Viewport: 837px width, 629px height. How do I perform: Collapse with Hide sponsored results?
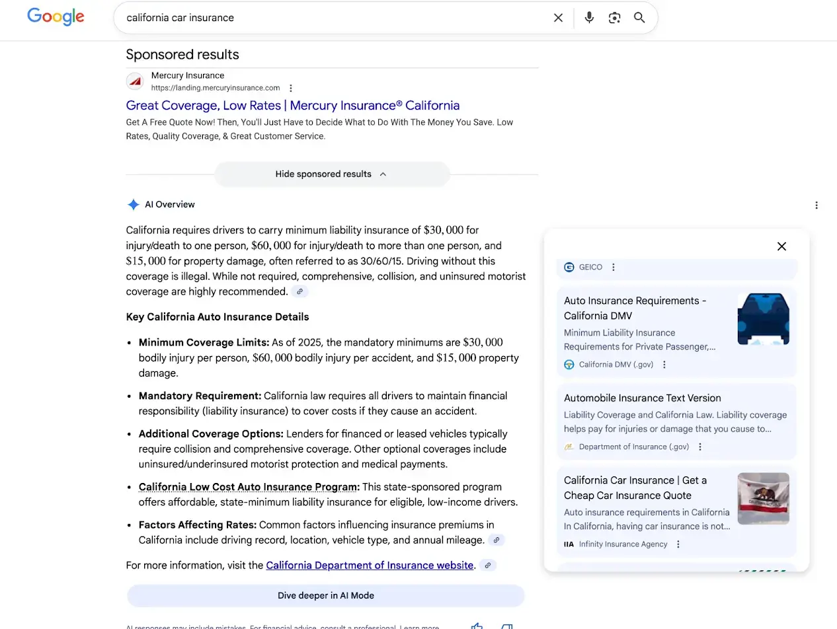(332, 174)
